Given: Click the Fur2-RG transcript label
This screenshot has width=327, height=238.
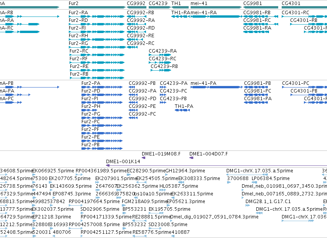Looking at the screenshot, I should 78,43.
